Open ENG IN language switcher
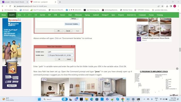Image resolution: width=181 pixels, height=102 pixels. 156,99
